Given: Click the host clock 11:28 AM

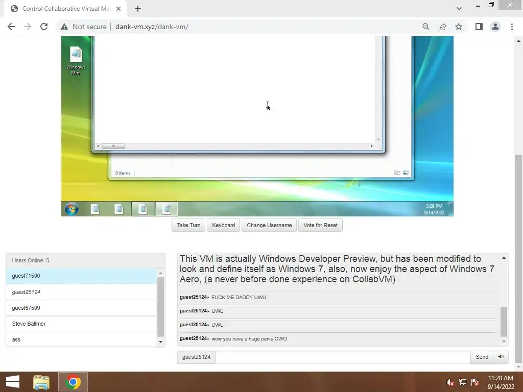Looking at the screenshot, I should point(501,382).
